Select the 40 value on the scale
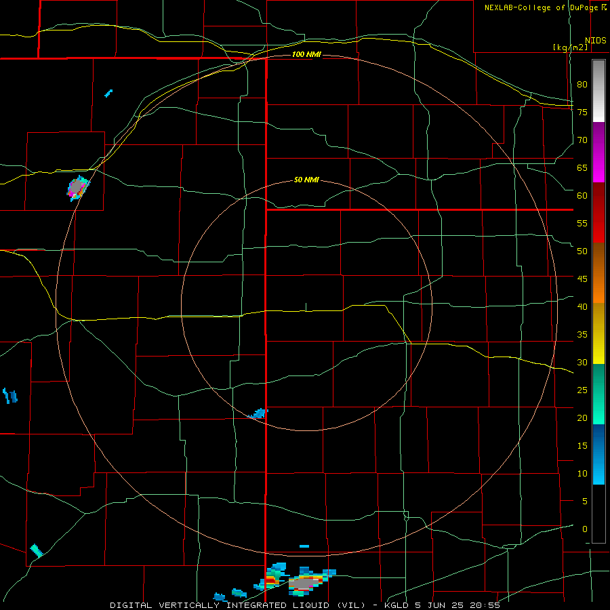 click(582, 307)
